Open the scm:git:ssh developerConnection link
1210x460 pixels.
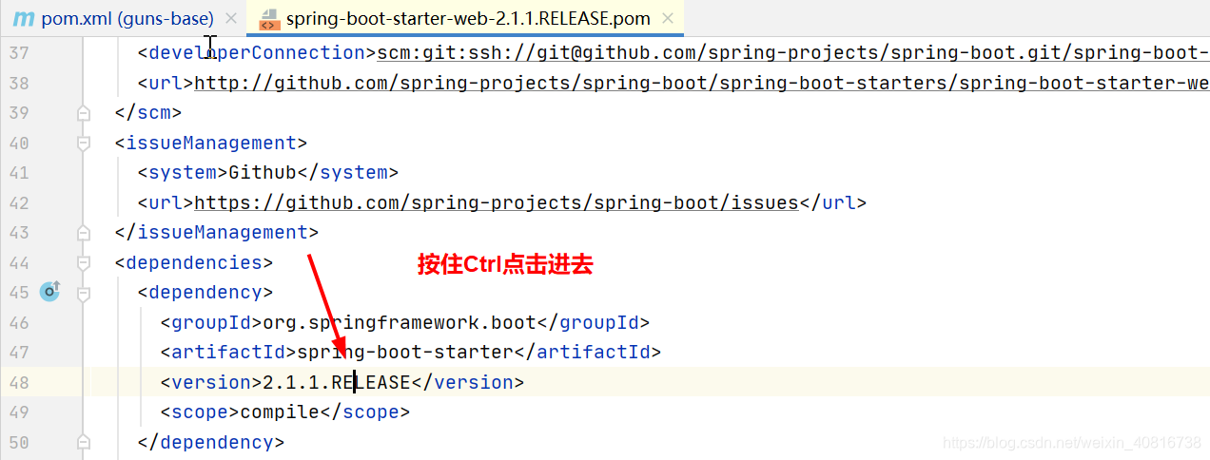tap(793, 52)
